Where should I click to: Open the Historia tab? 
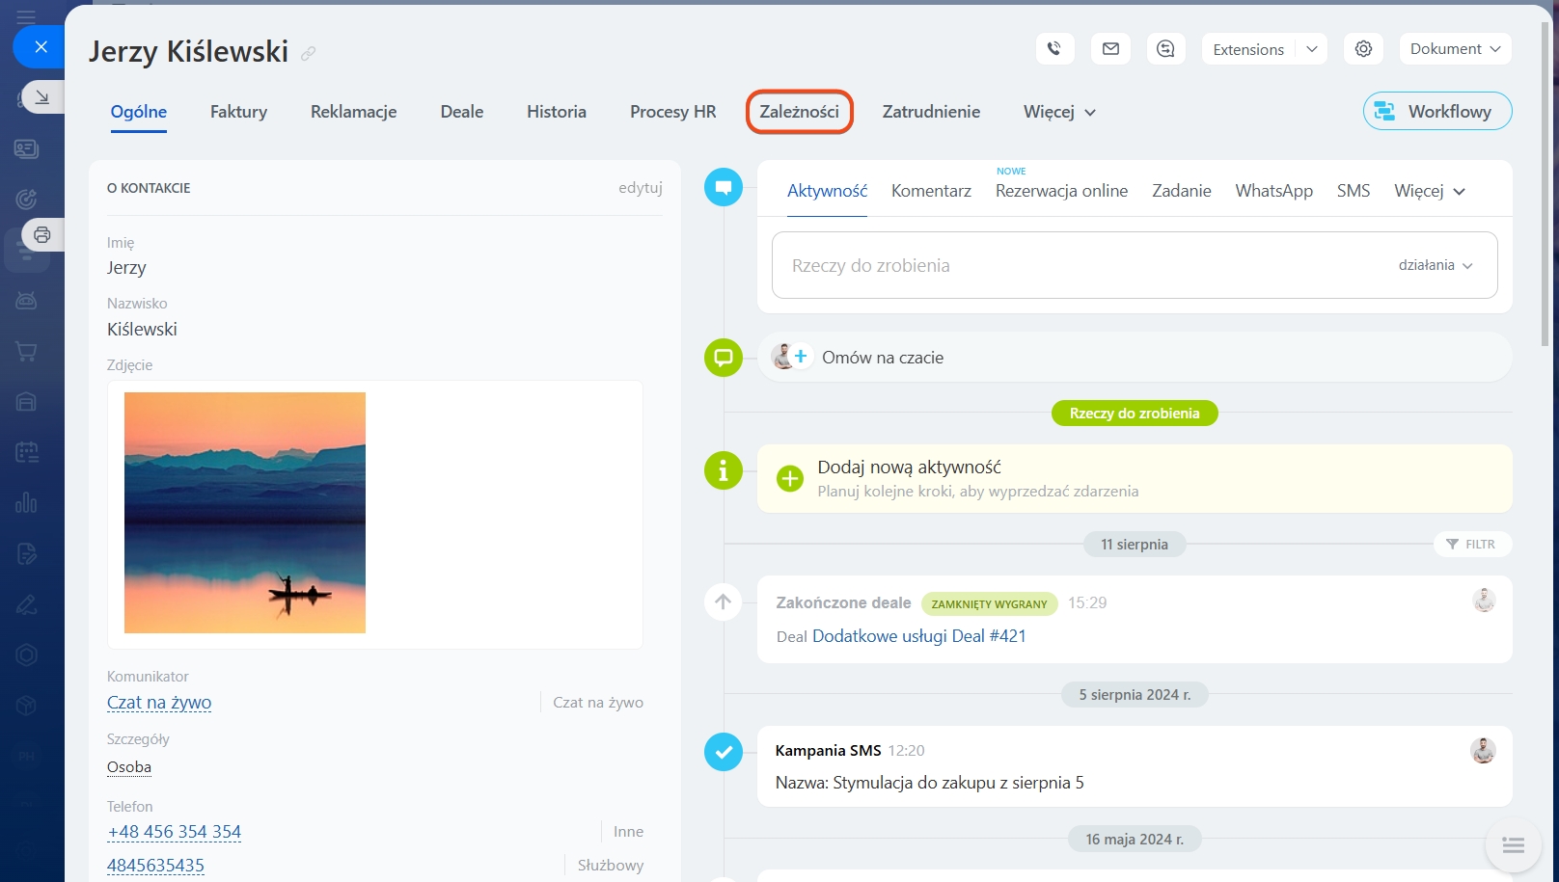coord(557,112)
